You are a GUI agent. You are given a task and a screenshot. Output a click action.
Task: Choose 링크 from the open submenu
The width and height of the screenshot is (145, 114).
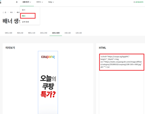pyautogui.click(x=23, y=10)
